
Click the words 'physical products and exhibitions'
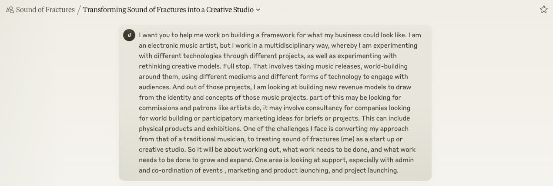[x=190, y=129]
